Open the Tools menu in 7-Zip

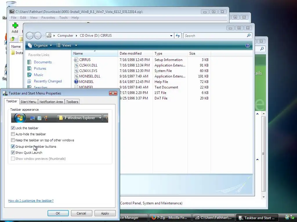pyautogui.click(x=63, y=18)
